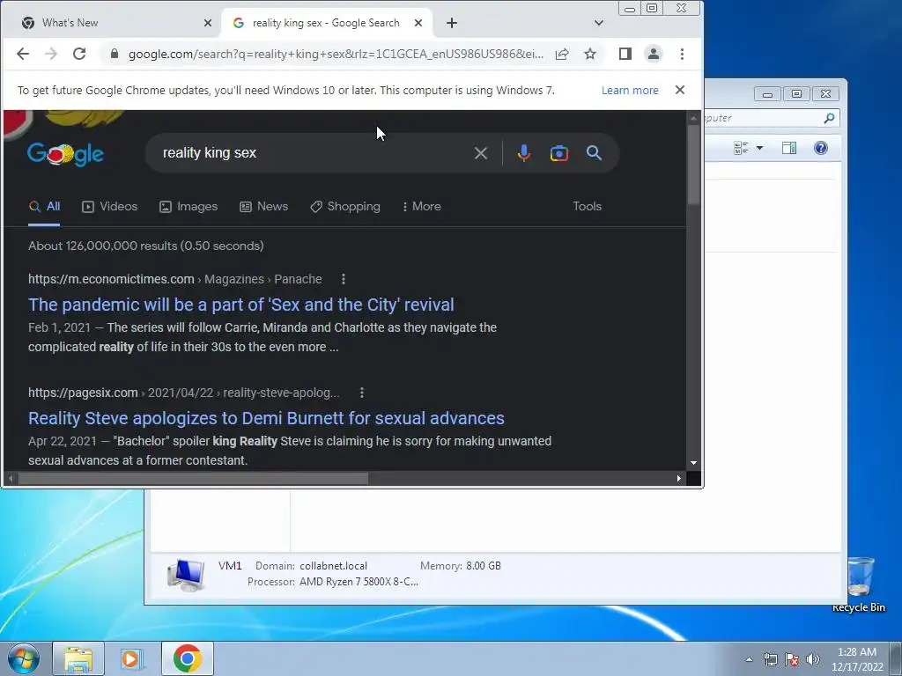The height and width of the screenshot is (676, 902).
Task: Switch to Videos results
Action: [110, 206]
